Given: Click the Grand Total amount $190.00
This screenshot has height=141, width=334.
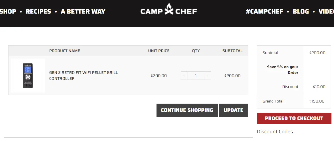Looking at the screenshot, I should coord(317,101).
